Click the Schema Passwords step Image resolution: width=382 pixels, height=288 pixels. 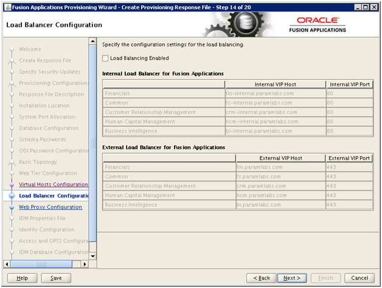coord(43,140)
